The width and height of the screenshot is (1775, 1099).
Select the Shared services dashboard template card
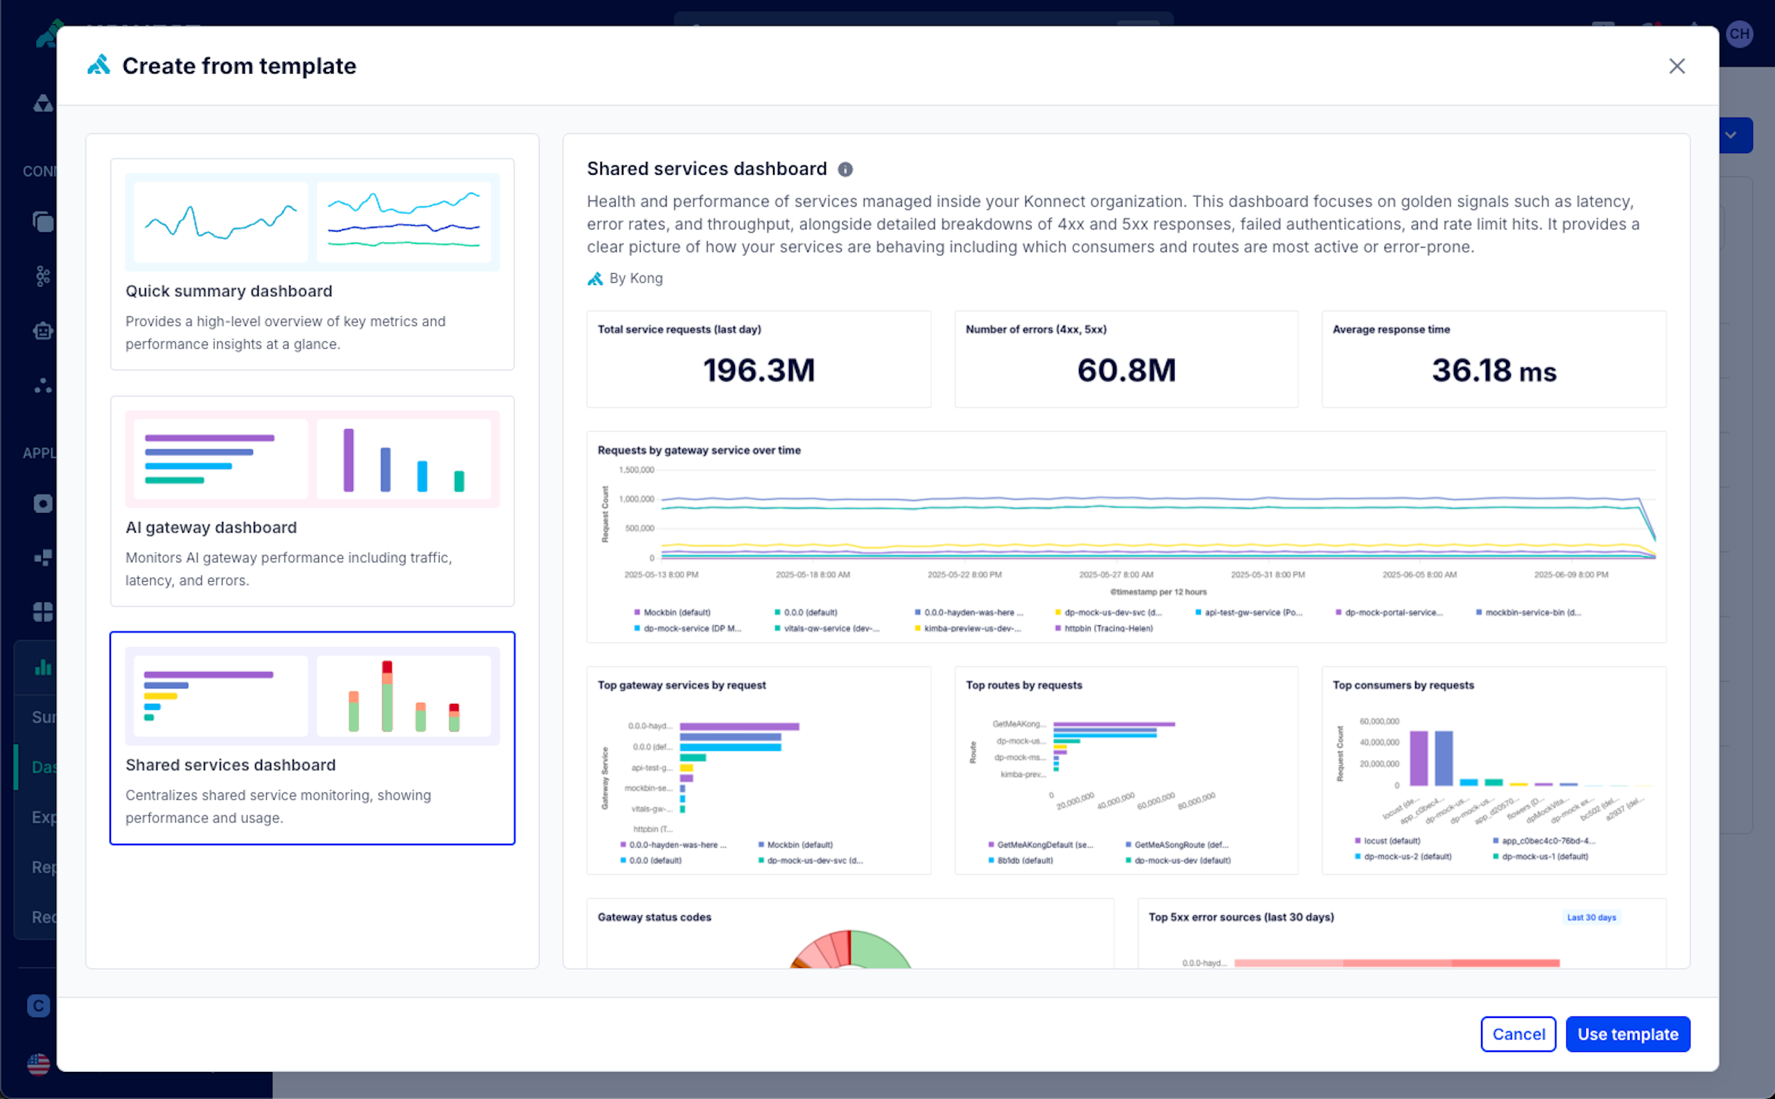tap(313, 738)
